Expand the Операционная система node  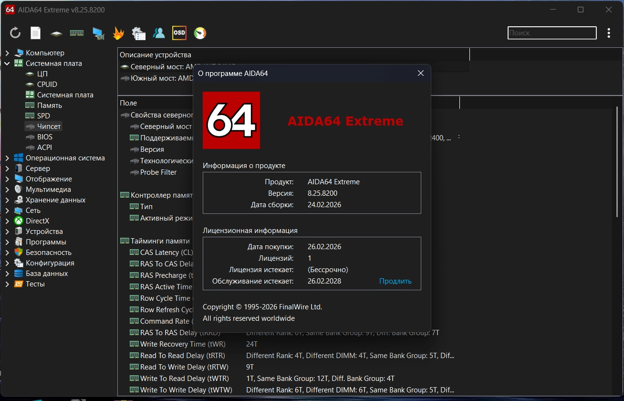[x=7, y=158]
